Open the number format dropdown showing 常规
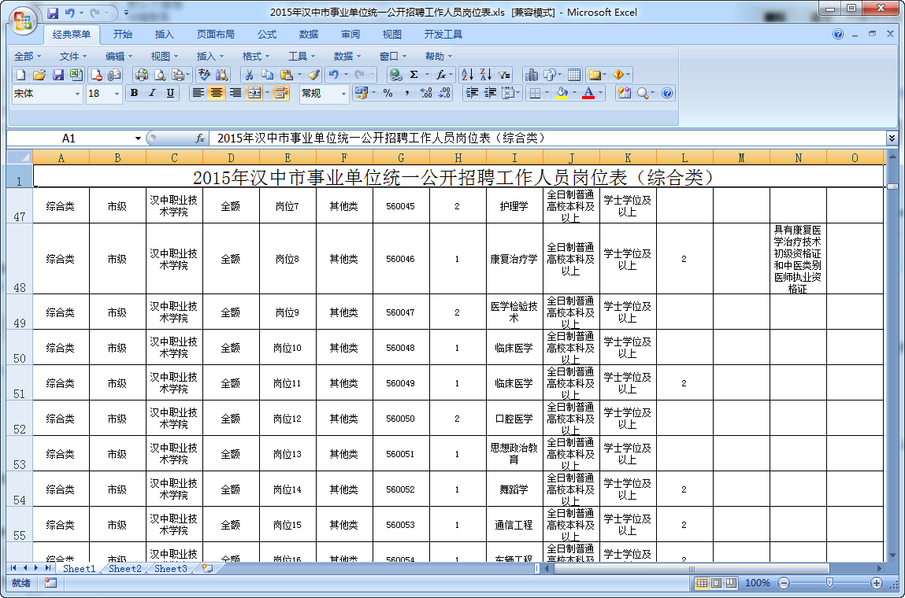The image size is (905, 598). click(x=343, y=94)
